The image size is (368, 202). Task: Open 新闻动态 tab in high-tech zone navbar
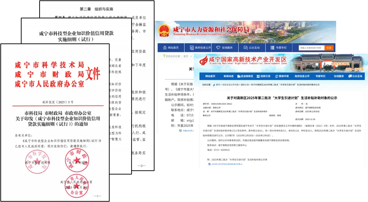point(228,76)
